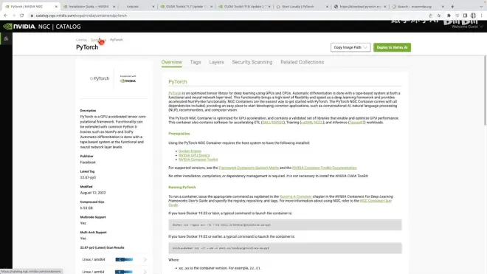Viewport: 487px width, 274px height.
Task: Click the TensorRT link
Action: 356,123
